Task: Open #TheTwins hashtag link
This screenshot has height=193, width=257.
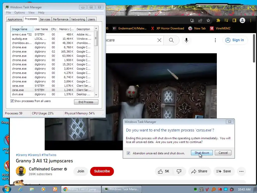Action: (x=49, y=155)
